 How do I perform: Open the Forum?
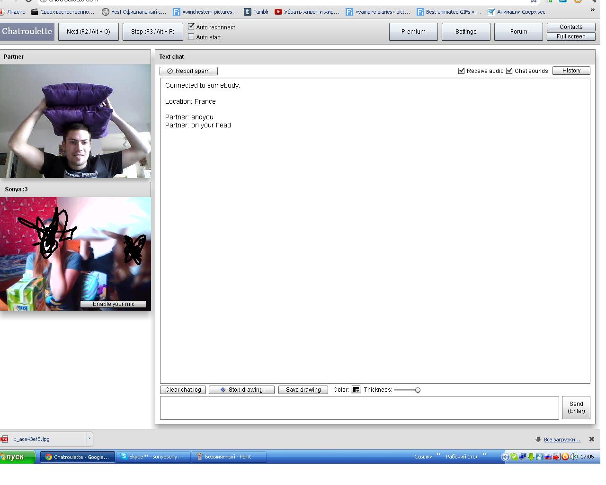(518, 32)
